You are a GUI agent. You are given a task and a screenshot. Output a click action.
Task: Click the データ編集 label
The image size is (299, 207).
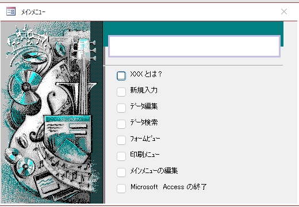pyautogui.click(x=144, y=106)
